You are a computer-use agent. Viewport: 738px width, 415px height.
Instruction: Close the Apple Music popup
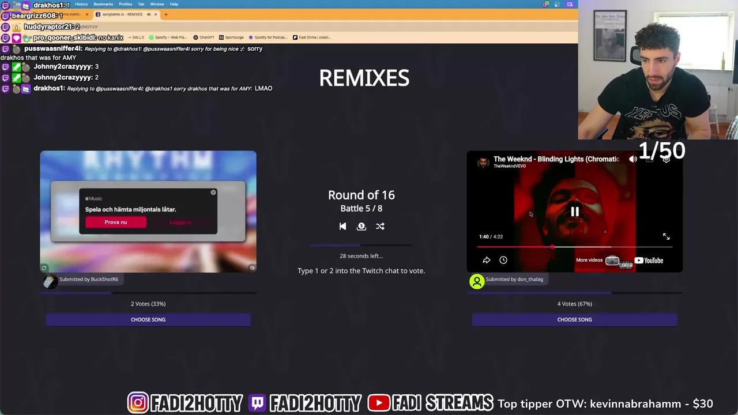213,192
